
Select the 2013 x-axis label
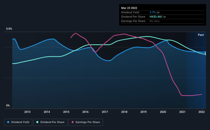tap(27, 112)
